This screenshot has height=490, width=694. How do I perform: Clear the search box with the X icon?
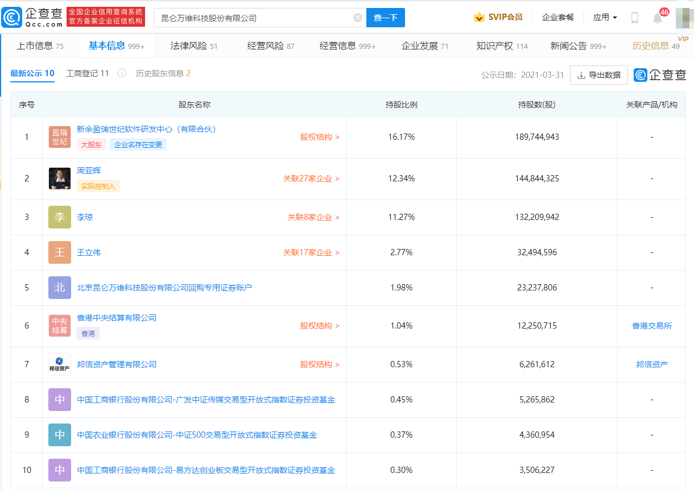tap(358, 18)
